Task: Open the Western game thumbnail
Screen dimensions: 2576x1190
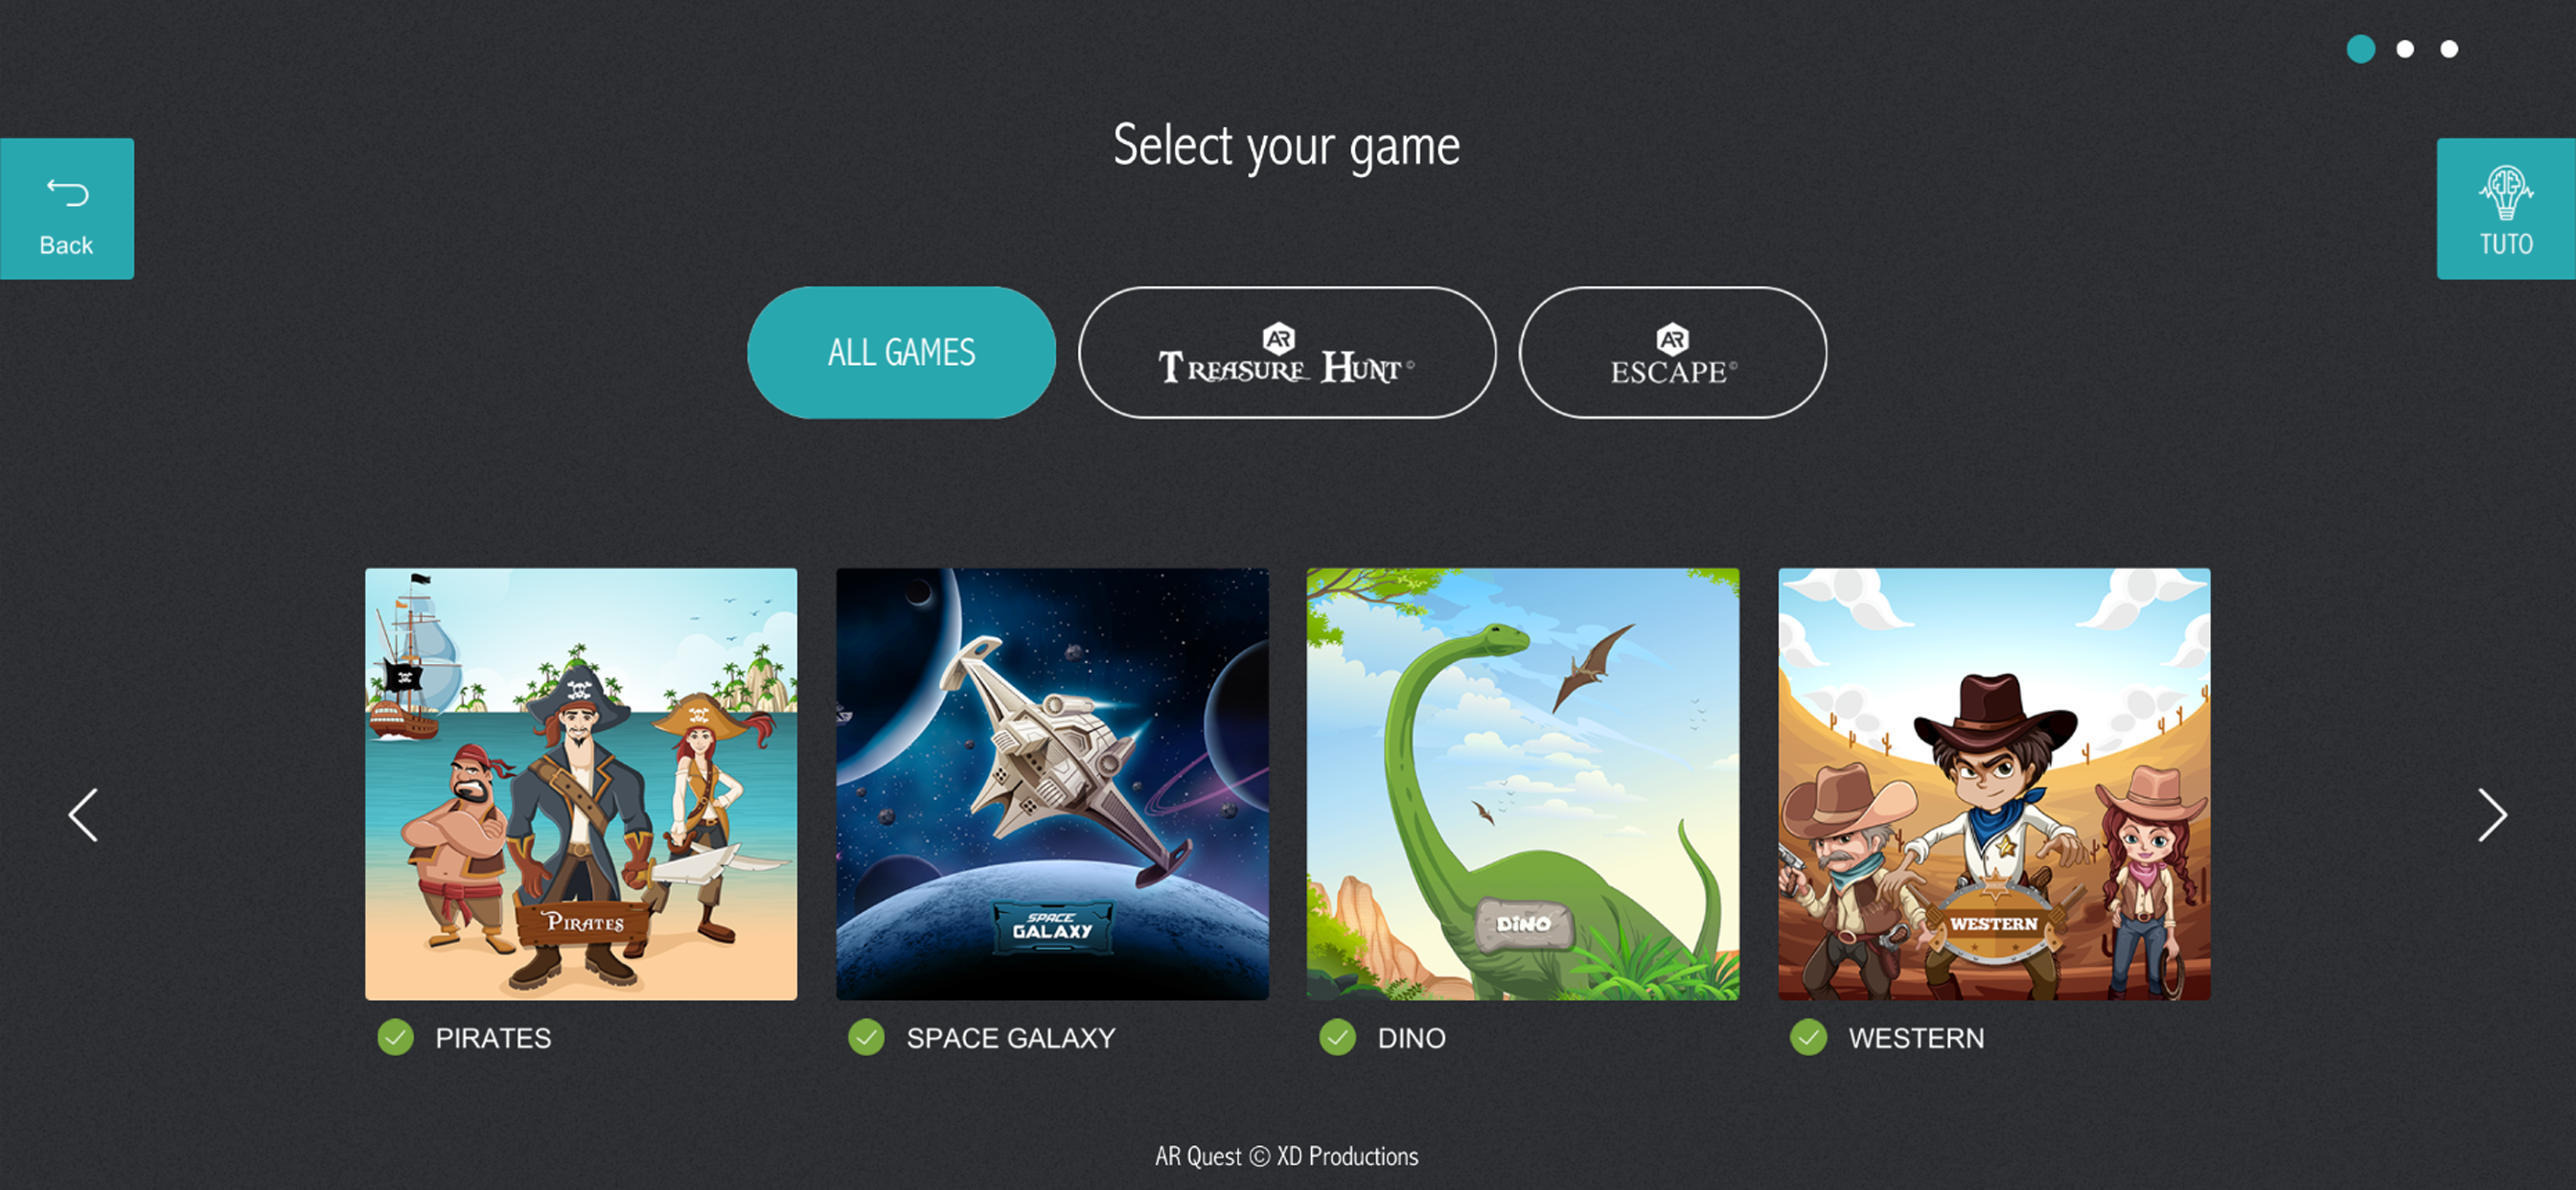Action: click(x=1994, y=784)
